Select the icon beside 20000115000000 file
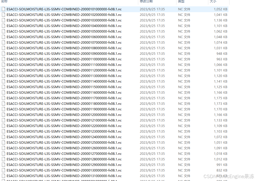This screenshot has width=255, height=181. pos(3,87)
